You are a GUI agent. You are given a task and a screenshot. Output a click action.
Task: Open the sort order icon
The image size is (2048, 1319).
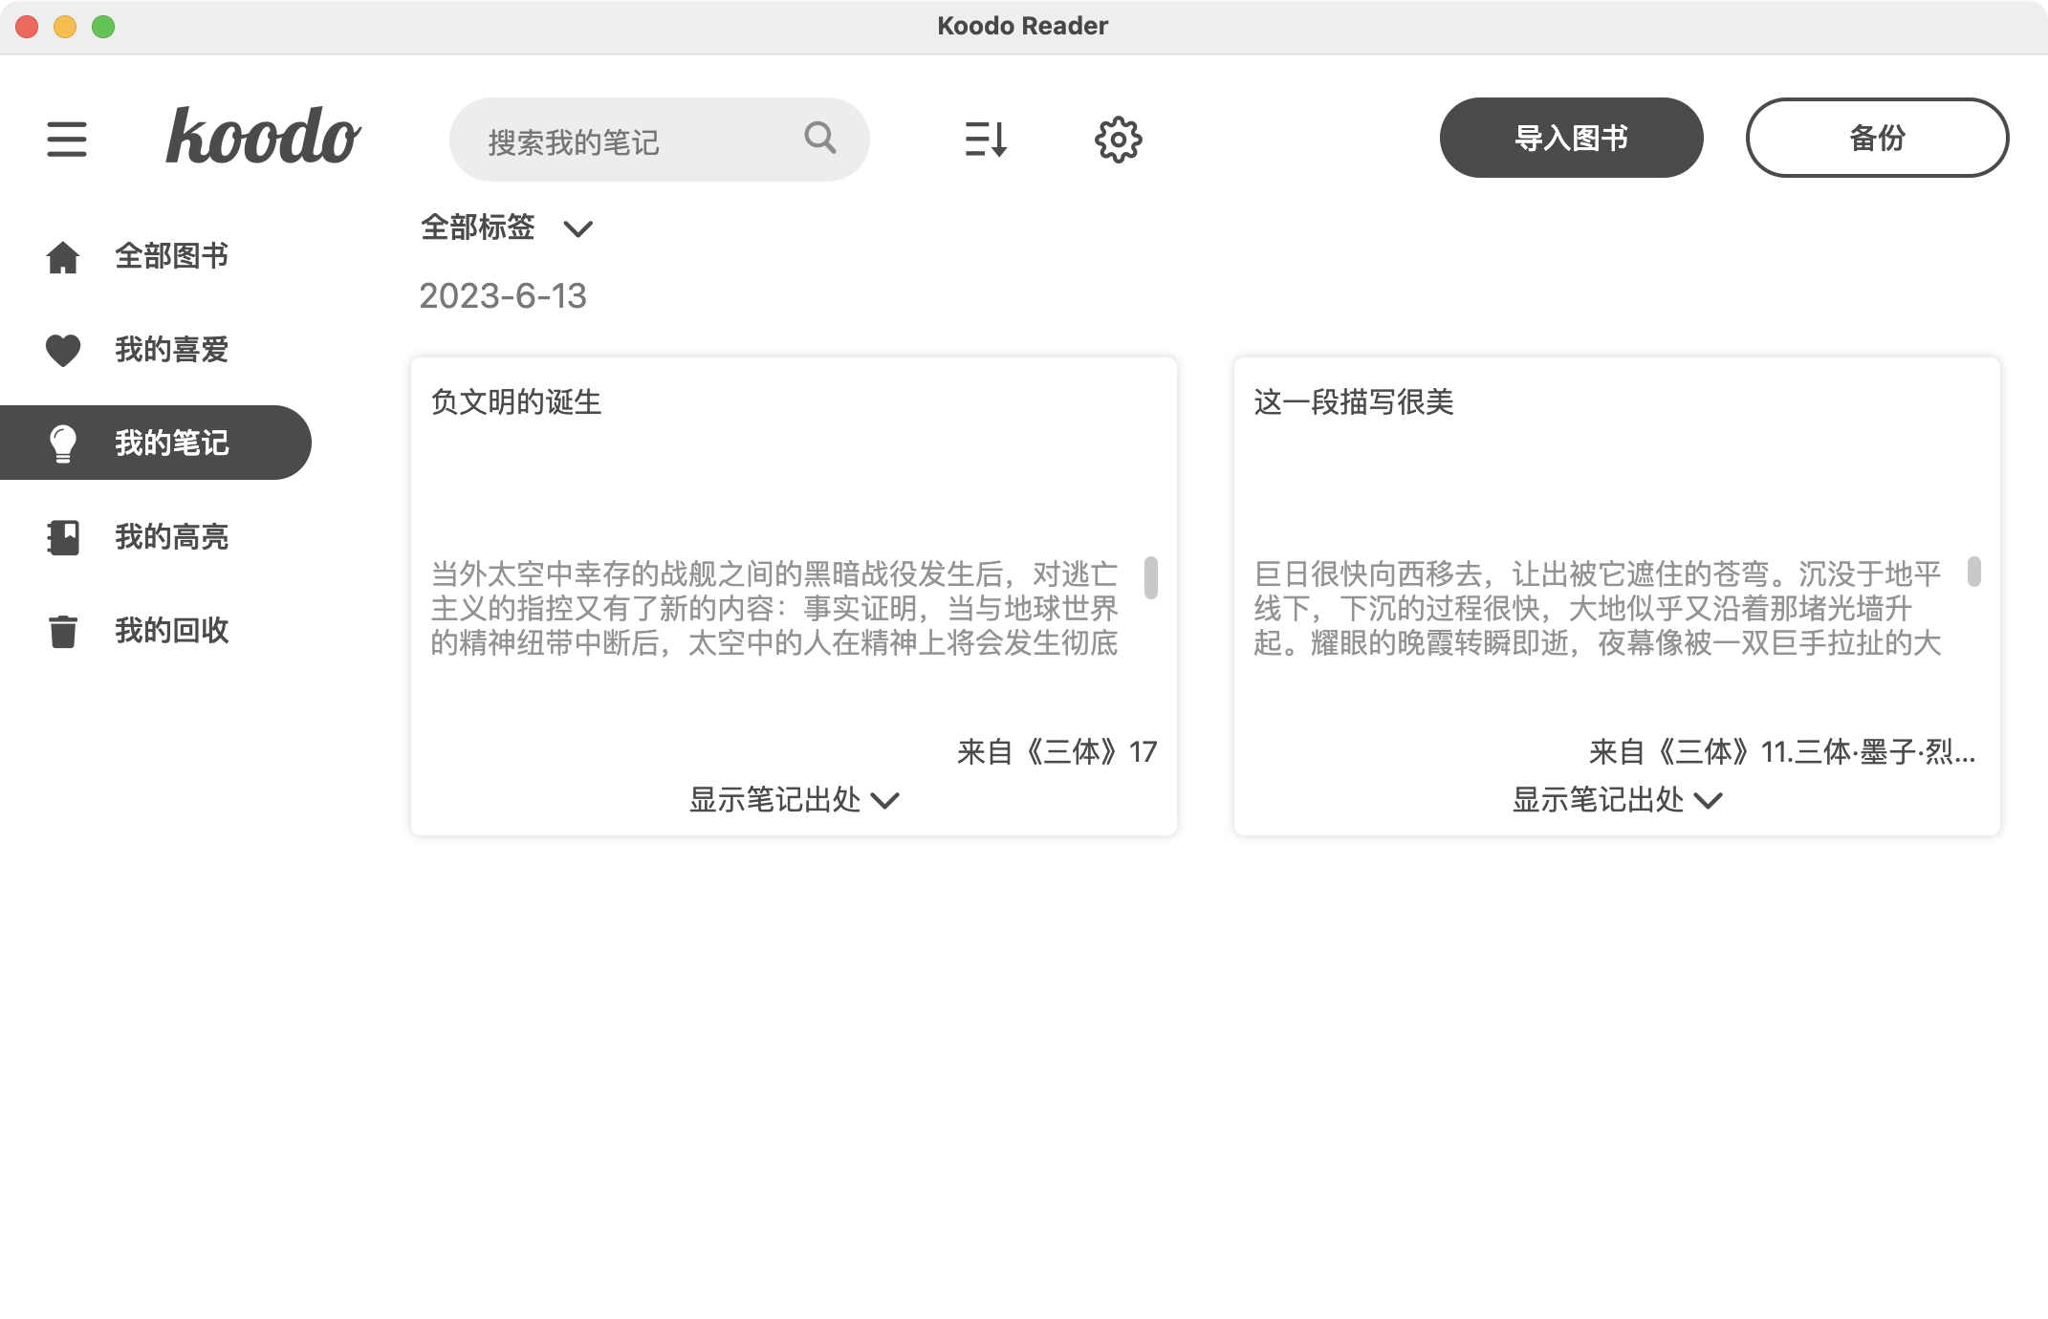pyautogui.click(x=986, y=140)
